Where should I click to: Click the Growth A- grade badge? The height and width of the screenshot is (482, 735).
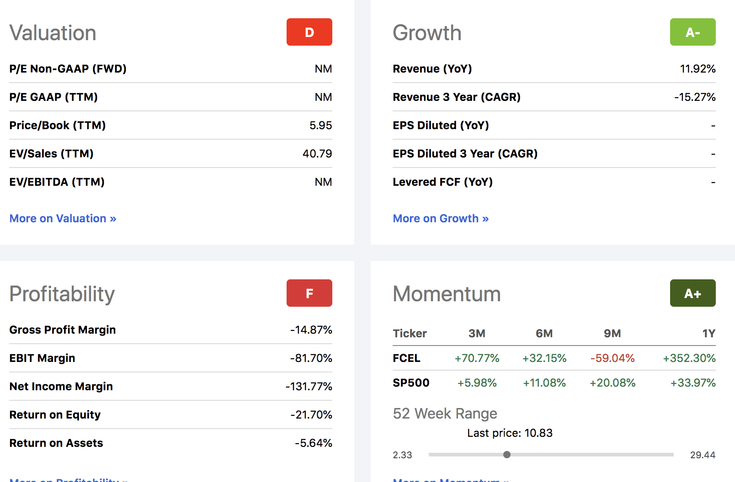692,32
